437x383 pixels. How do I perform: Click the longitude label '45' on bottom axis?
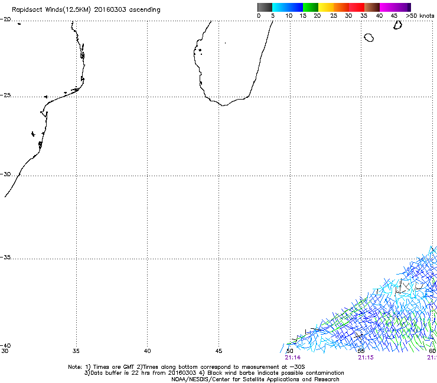[218, 351]
